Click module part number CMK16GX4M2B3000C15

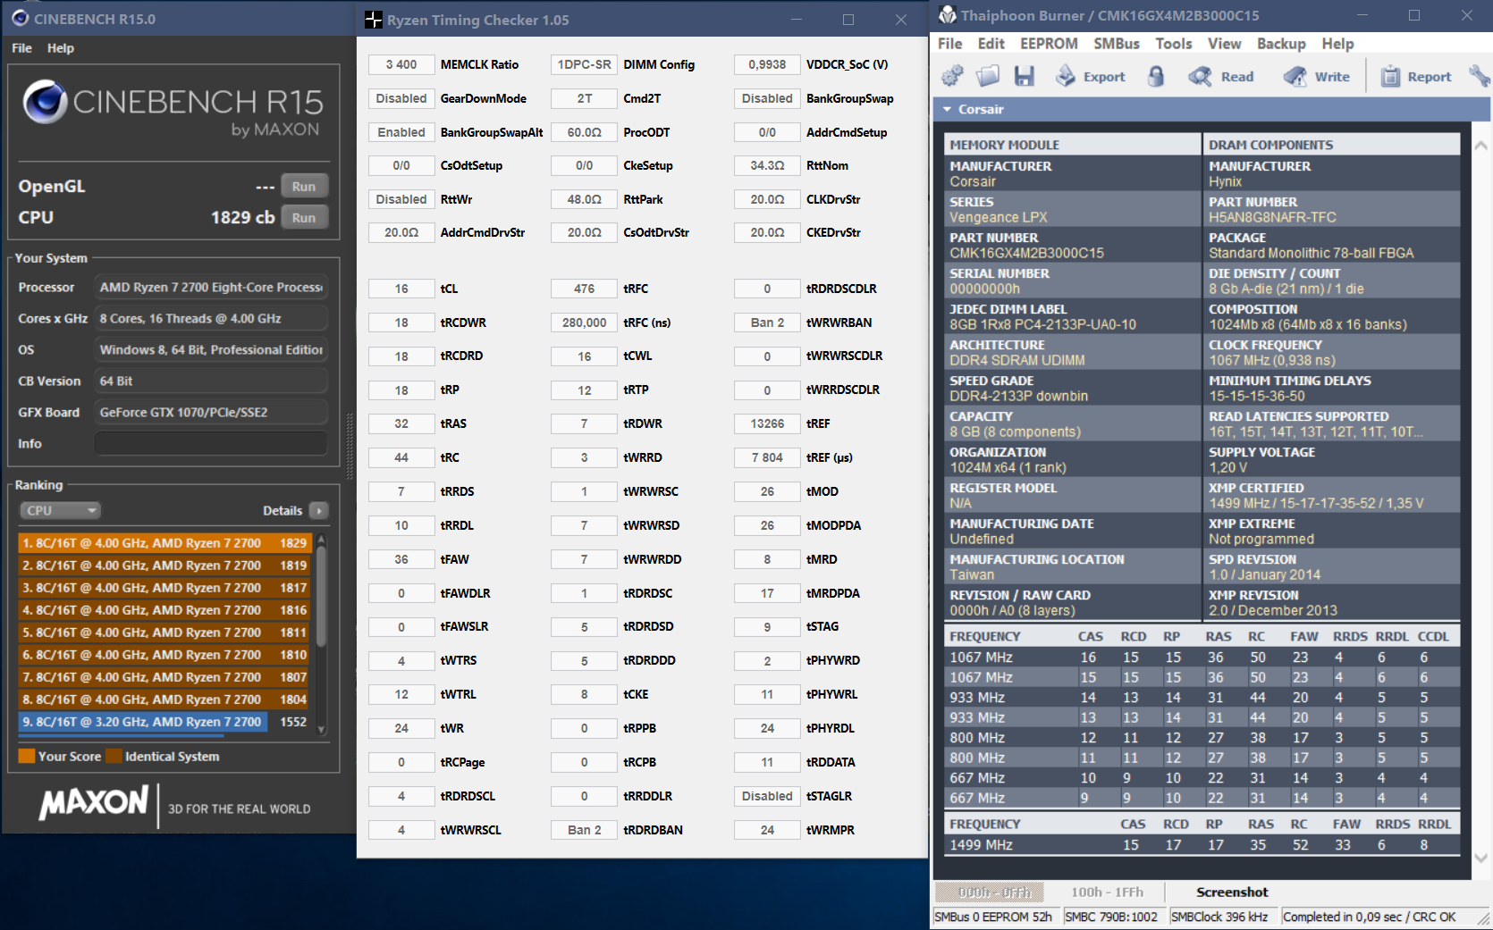tap(1026, 253)
